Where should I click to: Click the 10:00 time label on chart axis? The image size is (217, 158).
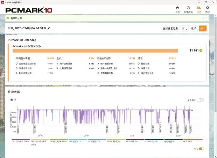(86, 136)
